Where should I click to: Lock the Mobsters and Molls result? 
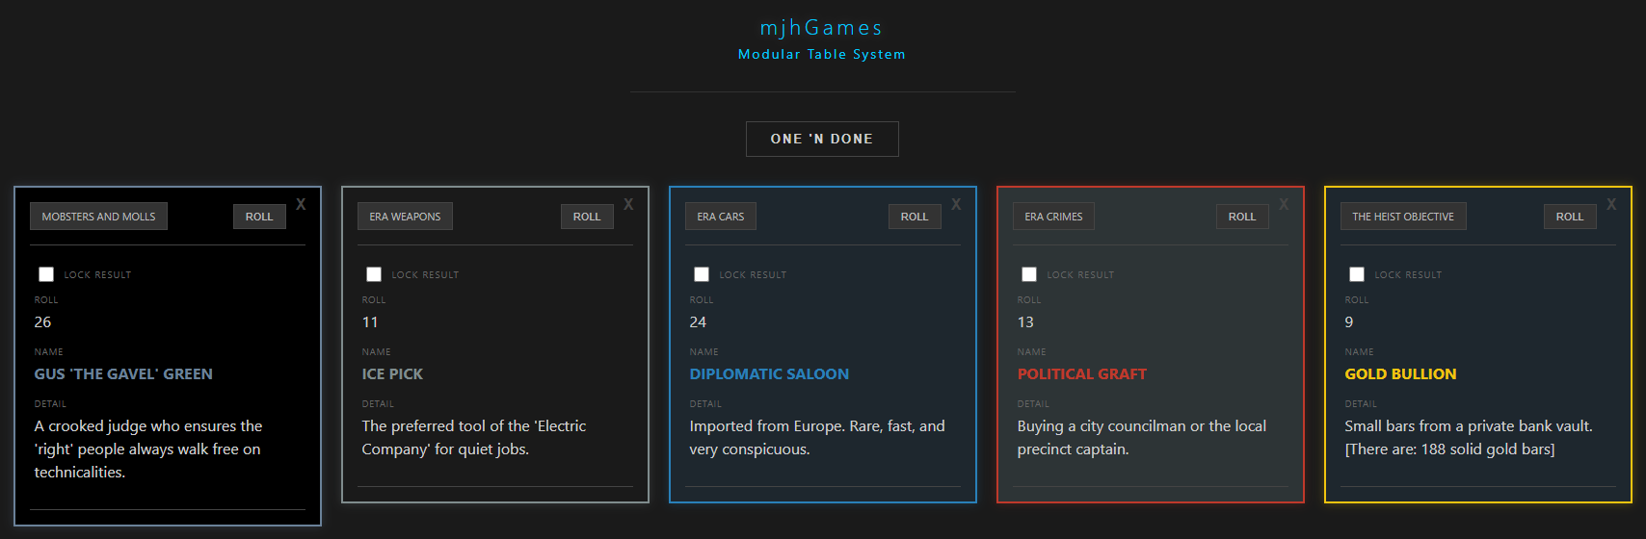(46, 274)
